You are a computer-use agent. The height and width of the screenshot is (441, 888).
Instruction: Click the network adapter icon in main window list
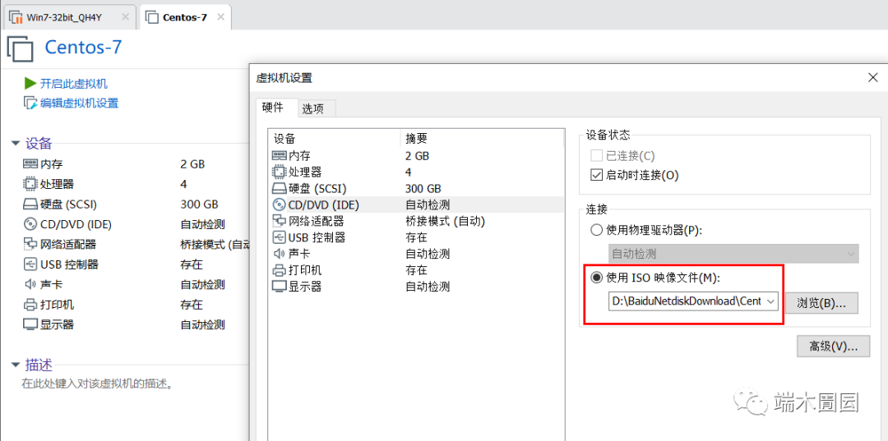(30, 244)
